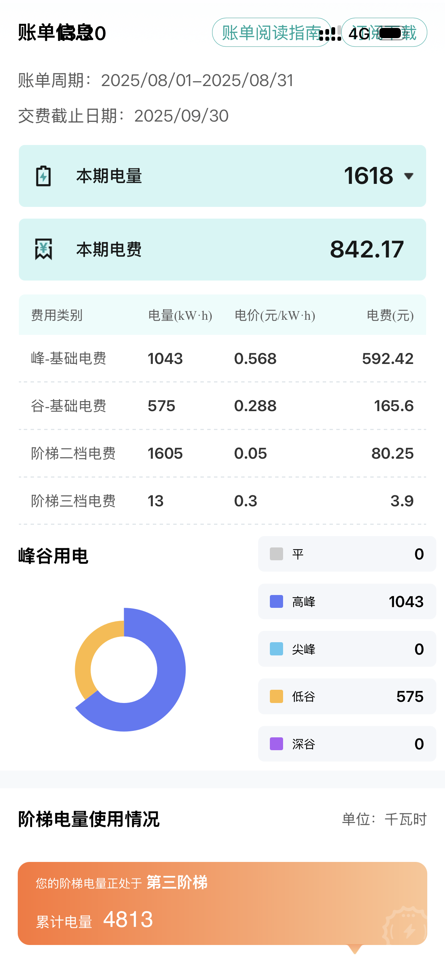Open the 本期电费 842.17 card
Viewport: 445px width, 965px height.
pos(222,250)
